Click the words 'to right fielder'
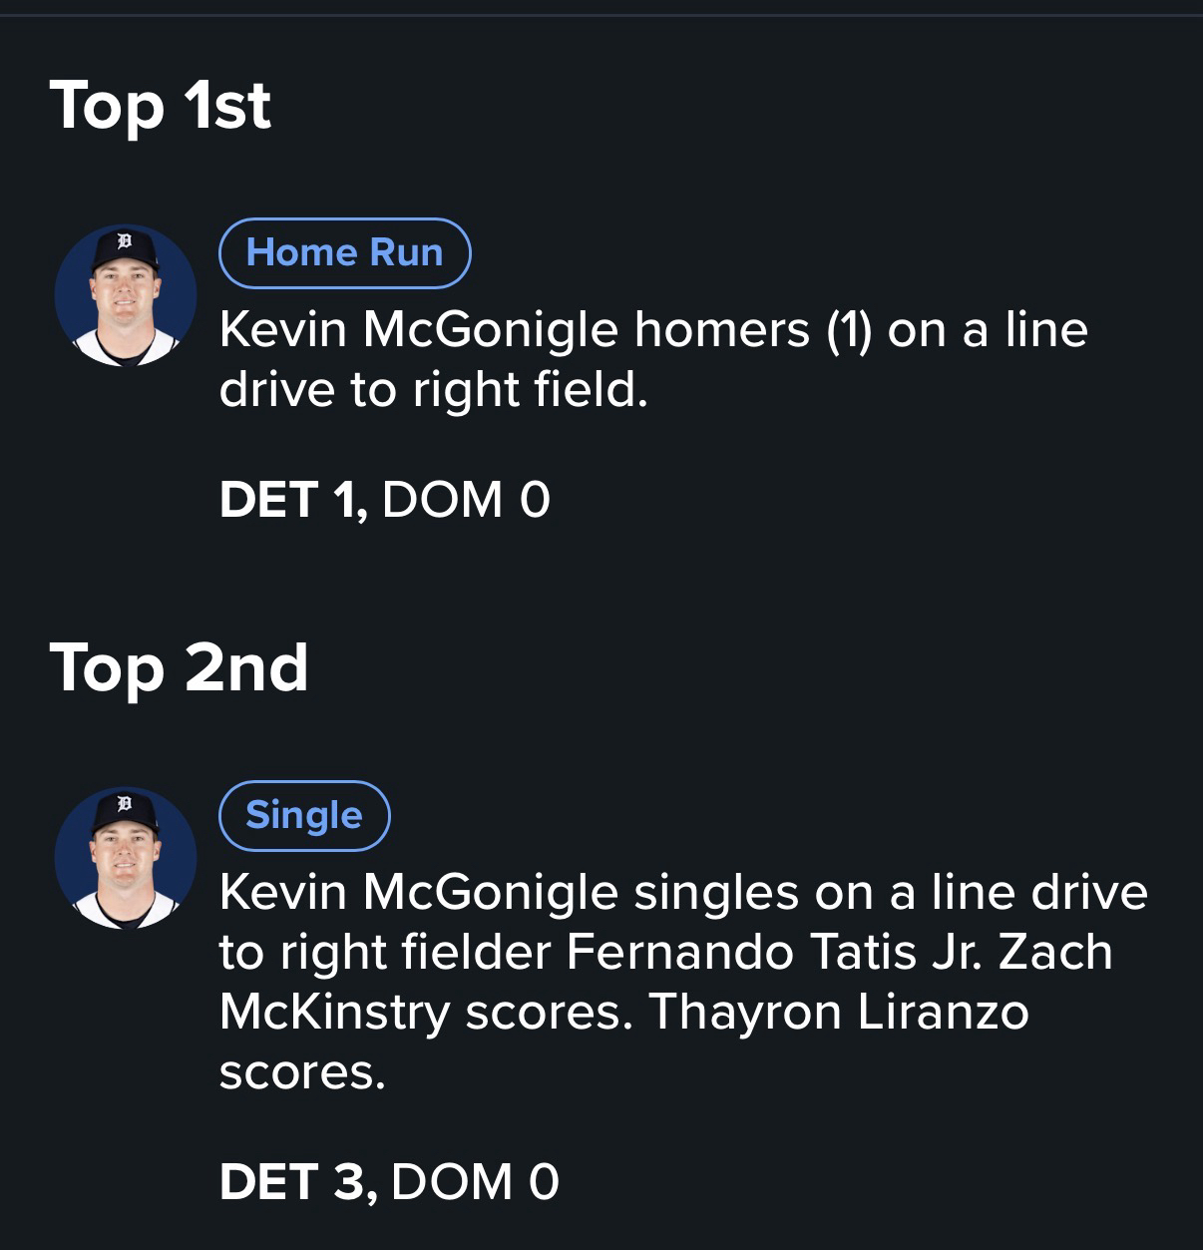 coord(385,952)
